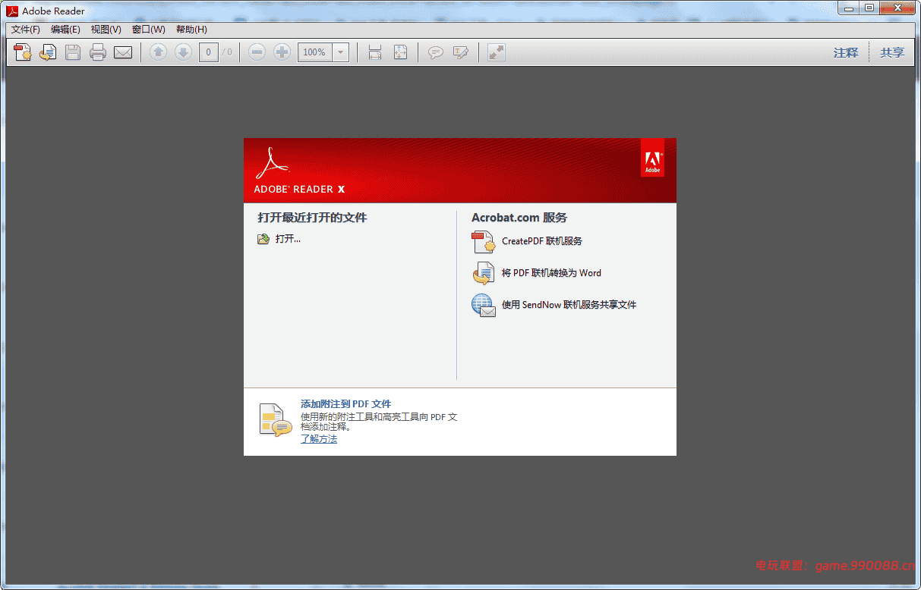Viewport: 921px width, 590px height.
Task: Zoom out using the minus control
Action: pos(257,52)
